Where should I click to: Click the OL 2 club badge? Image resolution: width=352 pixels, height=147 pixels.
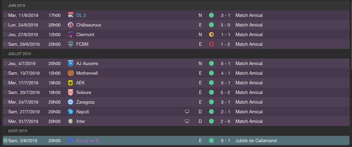70,15
